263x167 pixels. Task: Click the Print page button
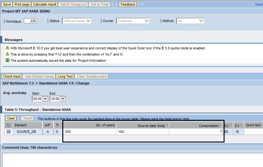(22, 4)
